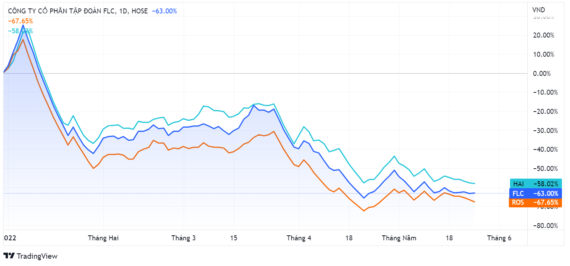The image size is (570, 266).
Task: Click the 'Tháng 4' time axis label
Action: pos(299,238)
